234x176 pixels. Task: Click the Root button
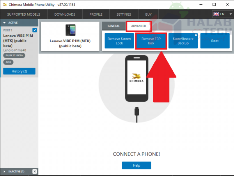click(215, 41)
